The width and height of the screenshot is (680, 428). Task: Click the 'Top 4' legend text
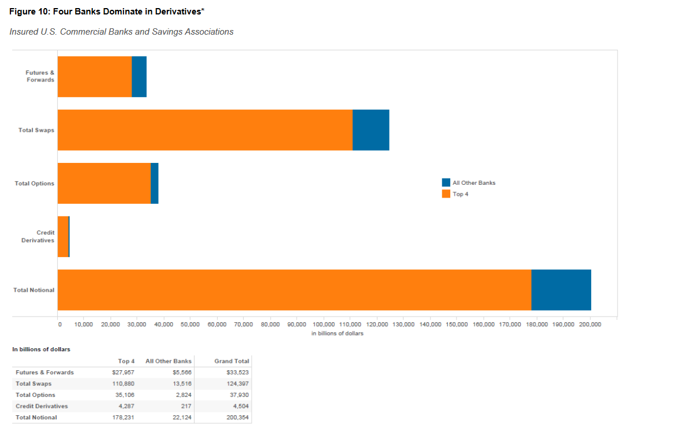pyautogui.click(x=461, y=194)
